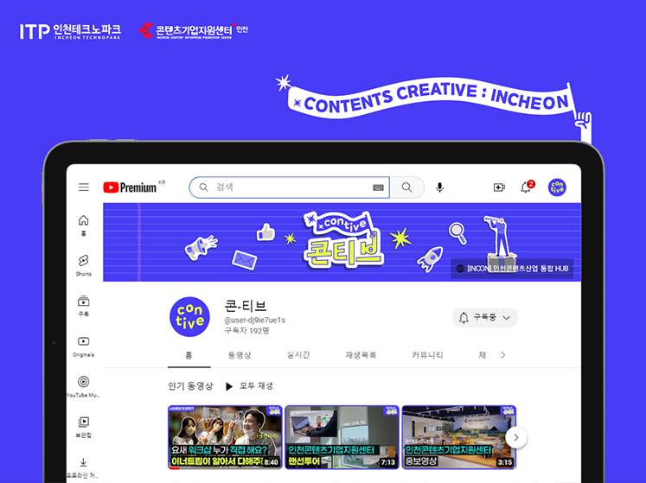This screenshot has height=483, width=646.
Task: Open YouTube Music in the sidebar
Action: tap(84, 386)
